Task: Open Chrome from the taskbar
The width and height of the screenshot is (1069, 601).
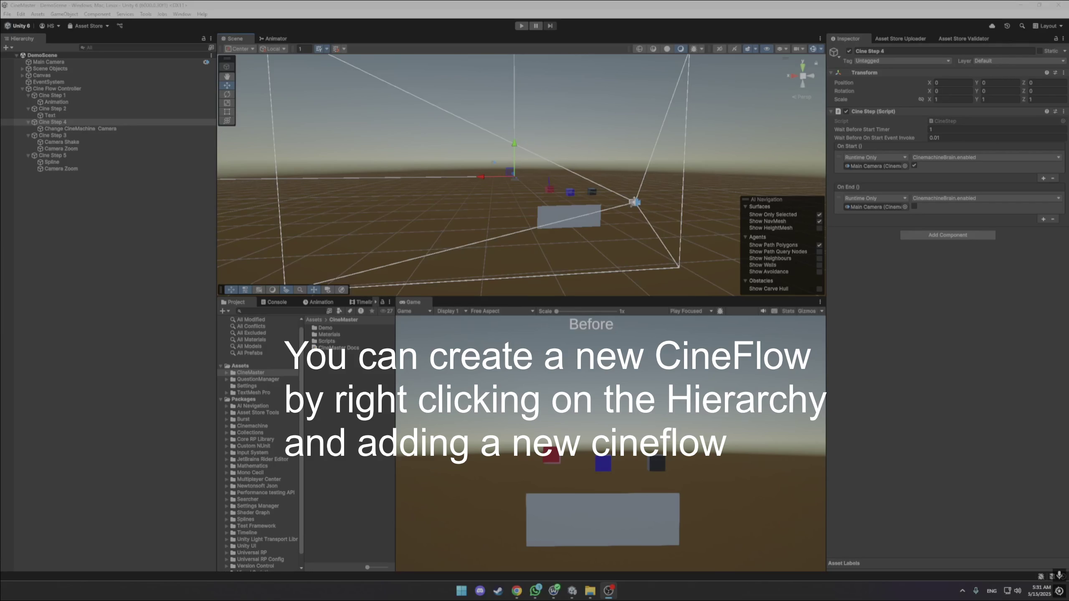Action: [517, 591]
